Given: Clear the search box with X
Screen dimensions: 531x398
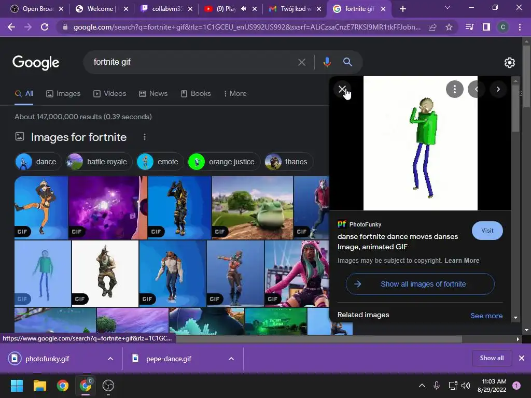Looking at the screenshot, I should click(x=301, y=62).
